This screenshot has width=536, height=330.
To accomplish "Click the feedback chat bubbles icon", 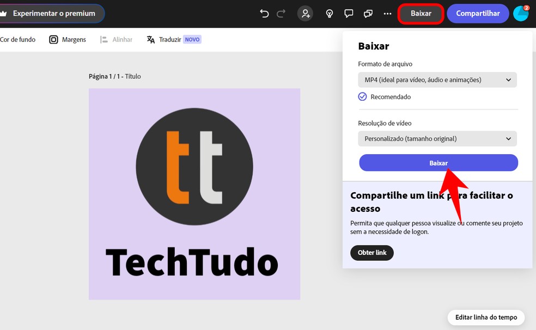I will point(368,14).
